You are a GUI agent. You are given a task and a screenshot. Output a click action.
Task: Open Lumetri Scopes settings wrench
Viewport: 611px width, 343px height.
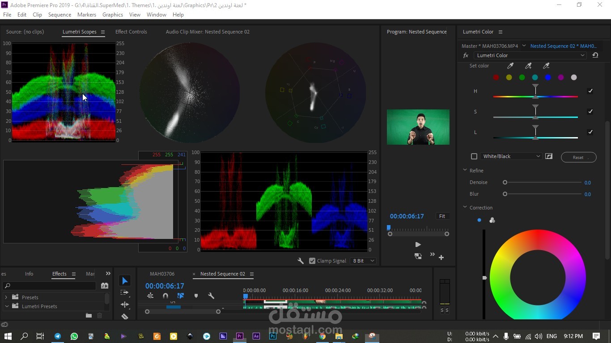301,261
